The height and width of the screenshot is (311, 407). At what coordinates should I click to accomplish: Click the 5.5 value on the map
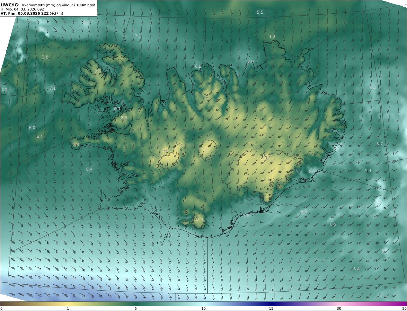click(x=260, y=12)
